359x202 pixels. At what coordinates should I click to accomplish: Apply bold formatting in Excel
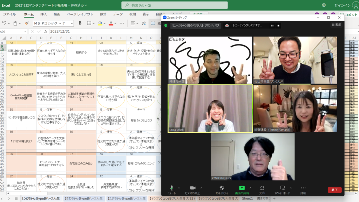pyautogui.click(x=80, y=23)
